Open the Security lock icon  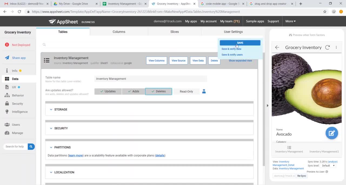coord(7,104)
